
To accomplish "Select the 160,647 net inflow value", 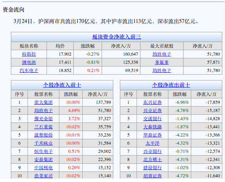I will (x=131, y=54).
